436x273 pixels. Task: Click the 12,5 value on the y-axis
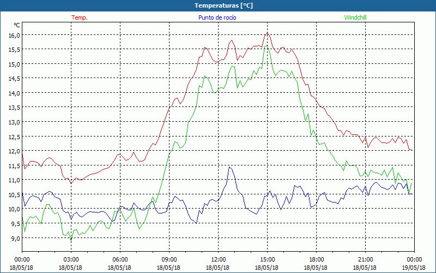click(14, 136)
